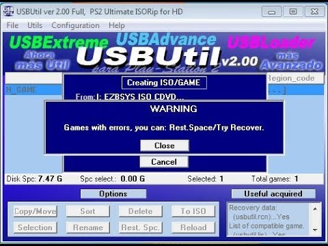The width and height of the screenshot is (328, 246).
Task: Click the Recovery data text line
Action: (x=253, y=208)
